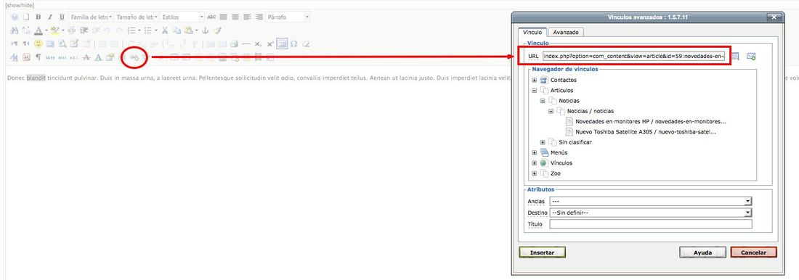Open the Párrafo format dropdown

coord(288,17)
